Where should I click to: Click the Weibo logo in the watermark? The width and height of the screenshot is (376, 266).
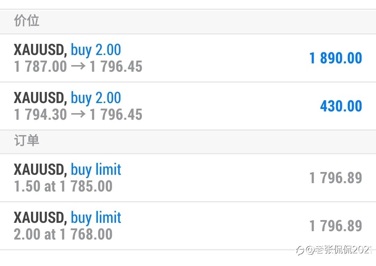(300, 251)
